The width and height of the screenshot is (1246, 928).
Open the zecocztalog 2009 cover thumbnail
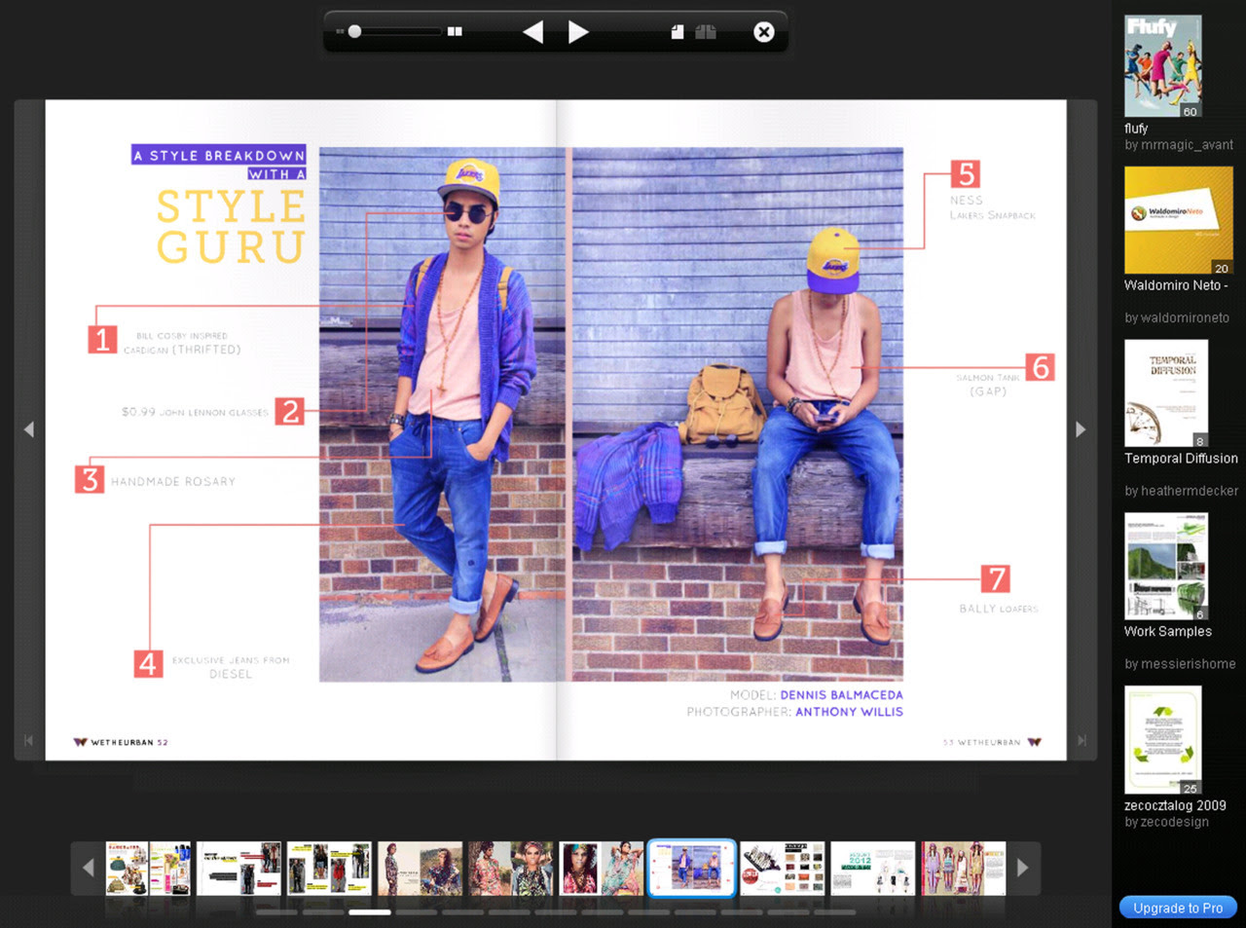[1163, 740]
